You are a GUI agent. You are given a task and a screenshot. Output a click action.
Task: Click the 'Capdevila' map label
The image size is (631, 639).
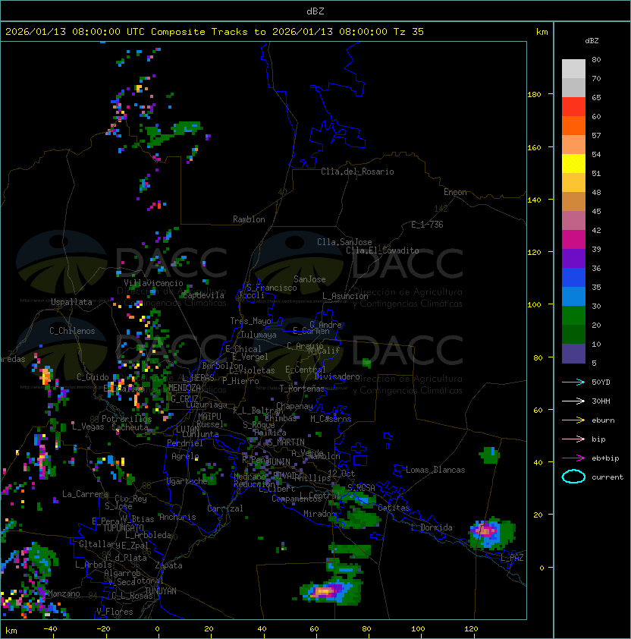tap(203, 295)
